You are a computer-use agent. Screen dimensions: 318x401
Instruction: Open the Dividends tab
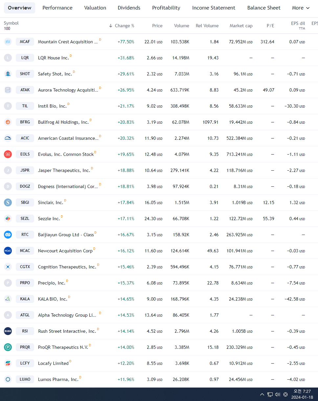tap(129, 8)
